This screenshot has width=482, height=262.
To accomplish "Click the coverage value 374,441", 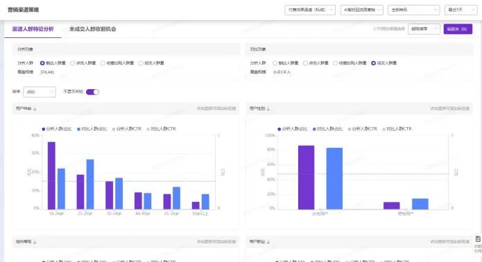I will click(x=47, y=73).
